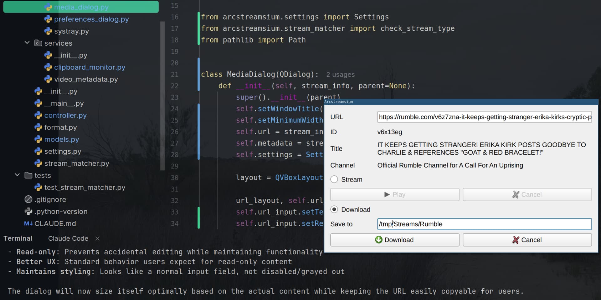Click Cancel next to the Download button
601x300 pixels.
pos(527,240)
